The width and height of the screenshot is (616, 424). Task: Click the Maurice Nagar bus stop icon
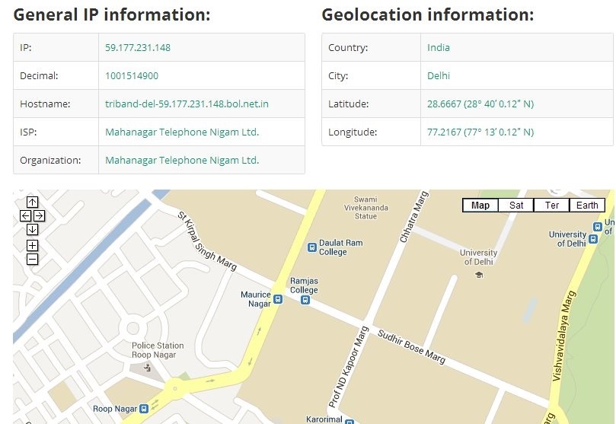pos(278,299)
